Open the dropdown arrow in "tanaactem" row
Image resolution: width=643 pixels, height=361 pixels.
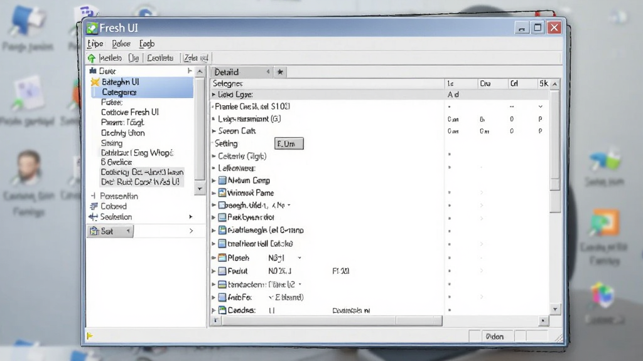pyautogui.click(x=300, y=284)
